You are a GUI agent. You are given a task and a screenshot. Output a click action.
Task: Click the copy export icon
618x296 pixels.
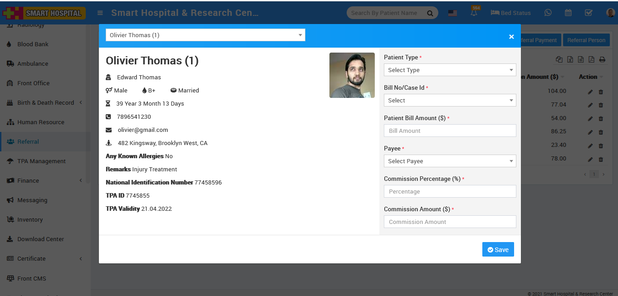[x=559, y=59]
